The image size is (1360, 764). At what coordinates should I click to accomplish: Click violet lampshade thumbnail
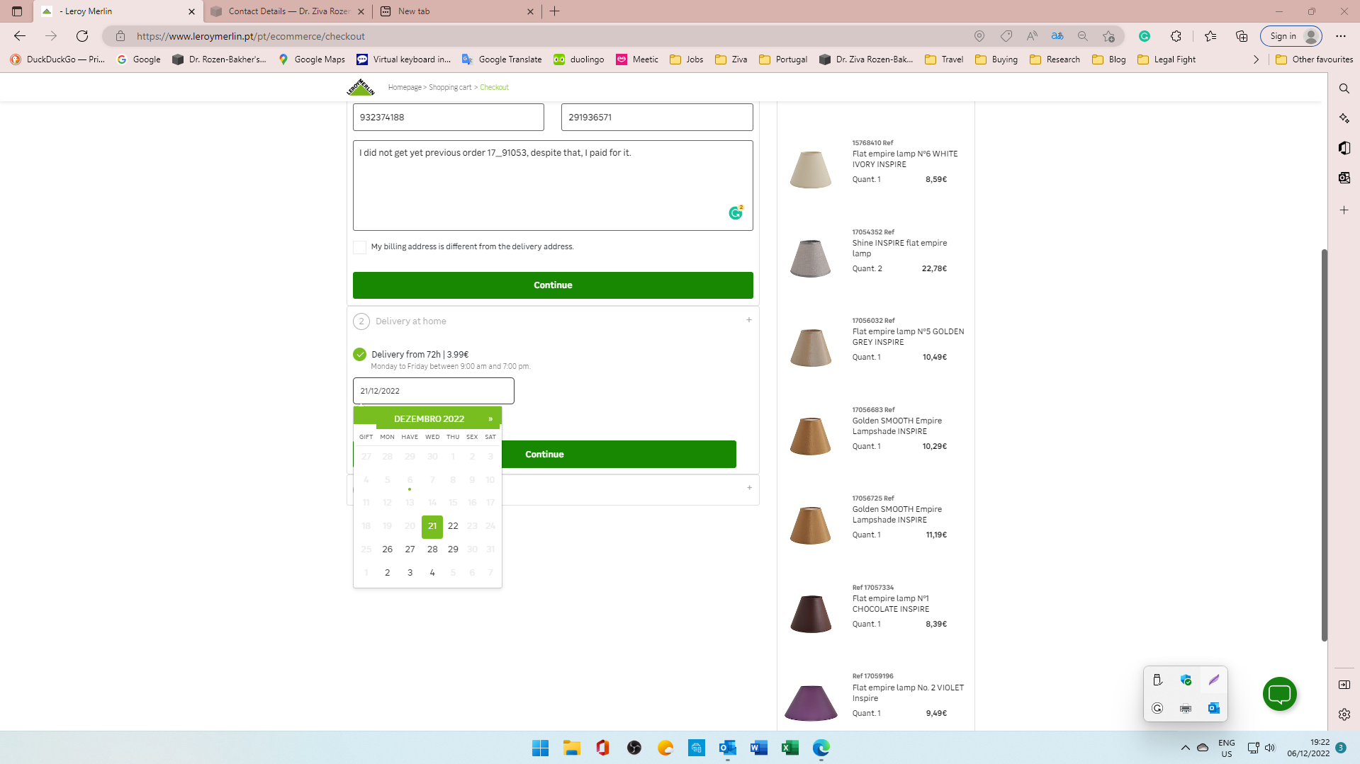tap(810, 702)
